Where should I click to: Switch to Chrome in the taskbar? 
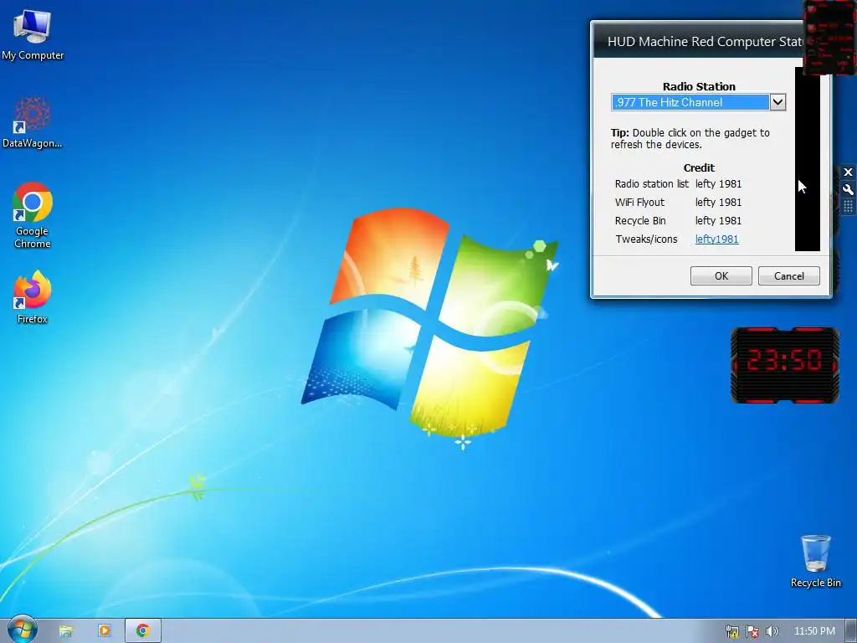[143, 631]
